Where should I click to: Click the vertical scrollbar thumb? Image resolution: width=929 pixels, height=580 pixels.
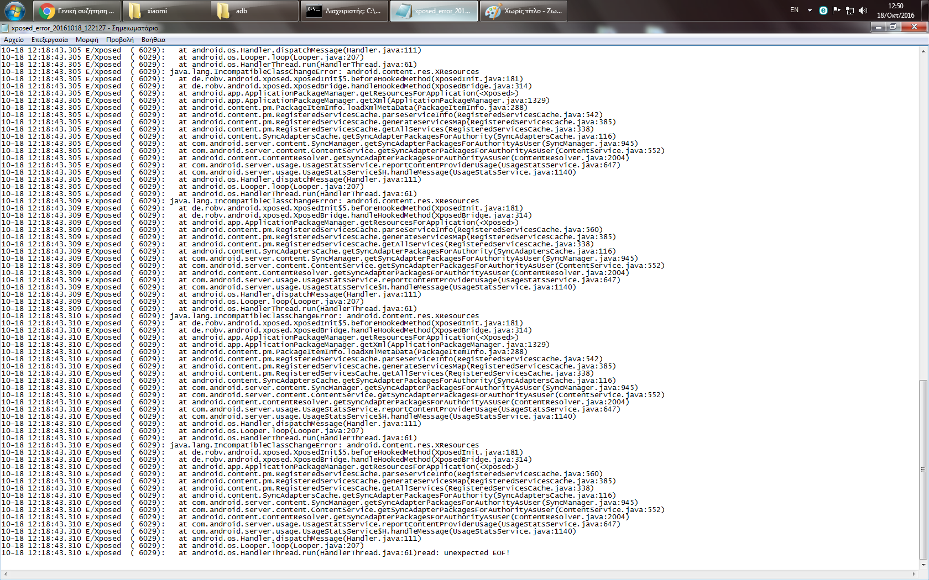pos(923,470)
